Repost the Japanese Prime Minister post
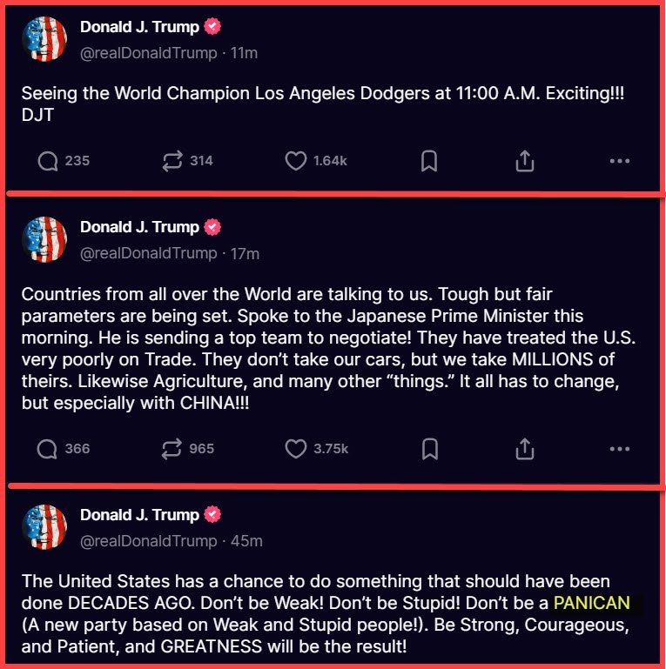 click(x=170, y=449)
